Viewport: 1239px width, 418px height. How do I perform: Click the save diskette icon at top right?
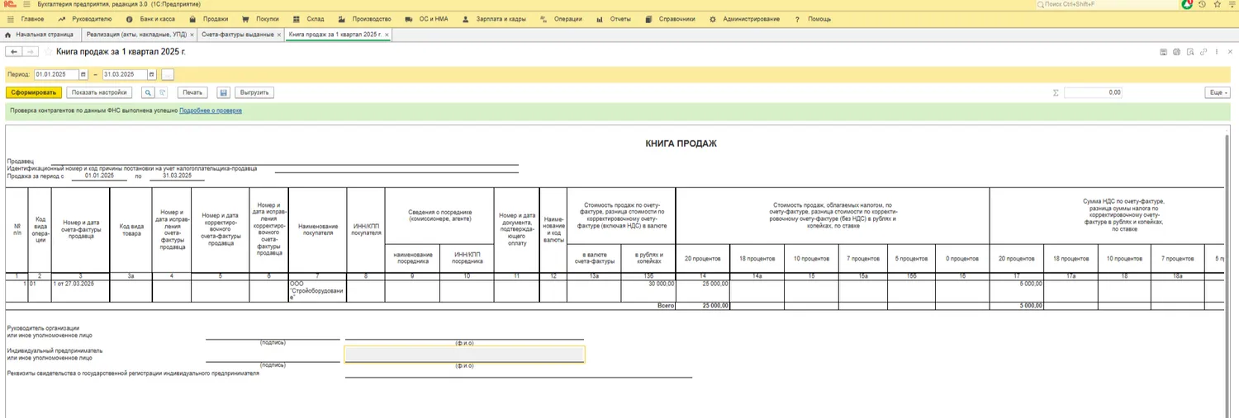(x=1164, y=52)
